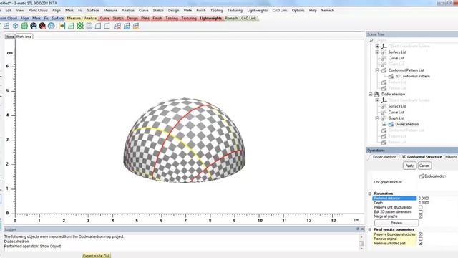Click the Dodecahedron part icon in Scene Tree
458x258 pixels.
coord(377,94)
